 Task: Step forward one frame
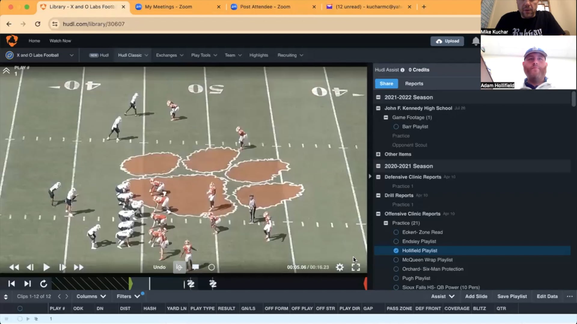(x=62, y=267)
